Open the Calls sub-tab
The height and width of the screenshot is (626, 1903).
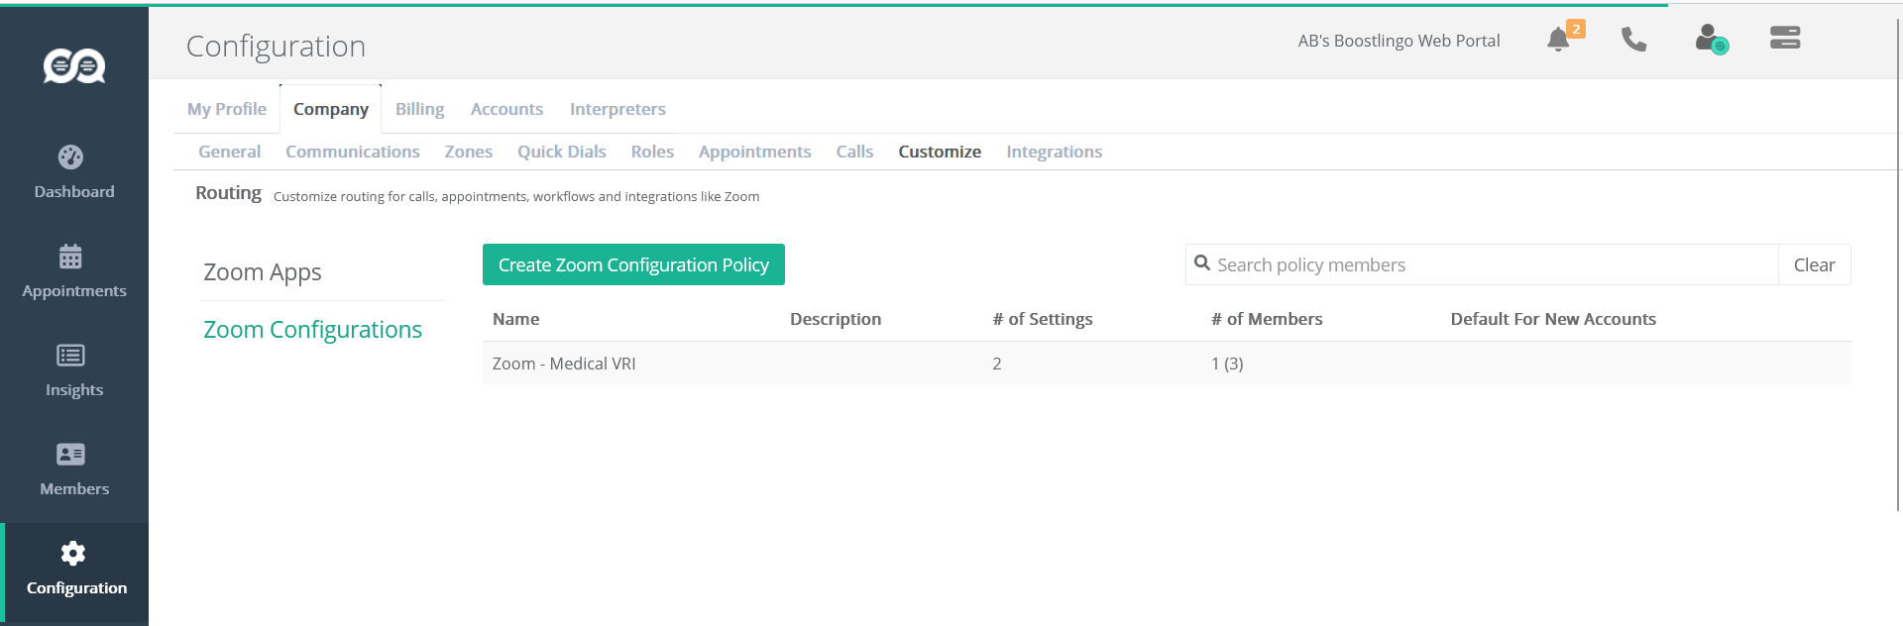854,152
